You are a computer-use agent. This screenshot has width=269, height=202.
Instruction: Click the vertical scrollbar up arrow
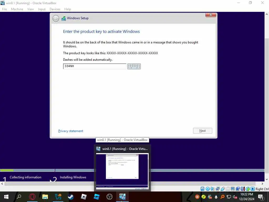[267, 14]
